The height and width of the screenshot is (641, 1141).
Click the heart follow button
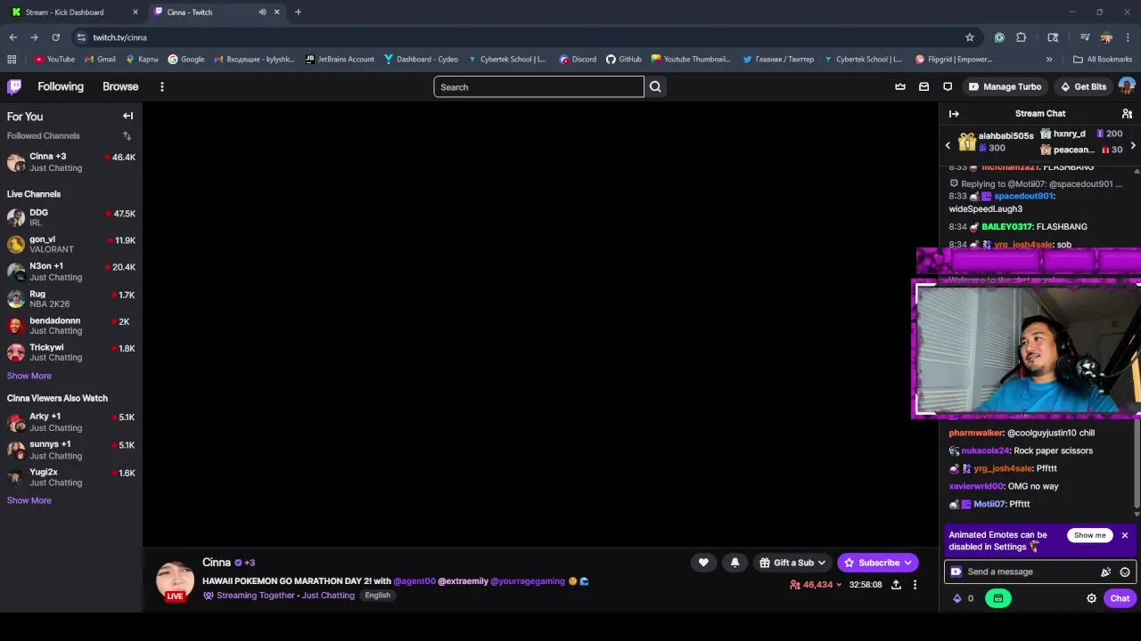(x=703, y=563)
